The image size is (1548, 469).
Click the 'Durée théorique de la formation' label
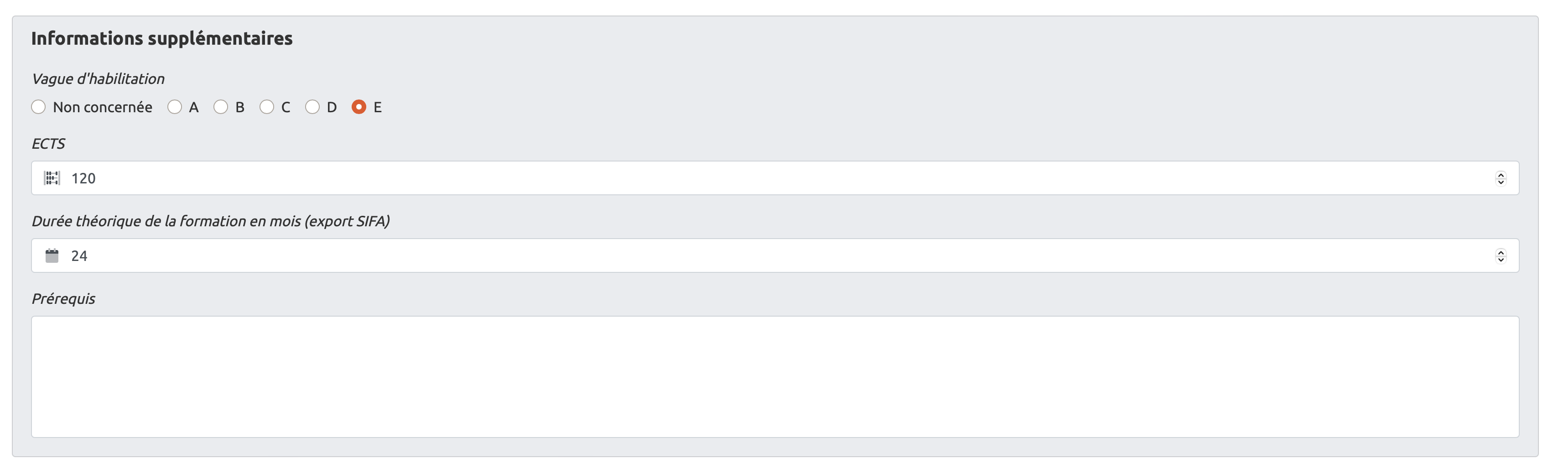210,221
